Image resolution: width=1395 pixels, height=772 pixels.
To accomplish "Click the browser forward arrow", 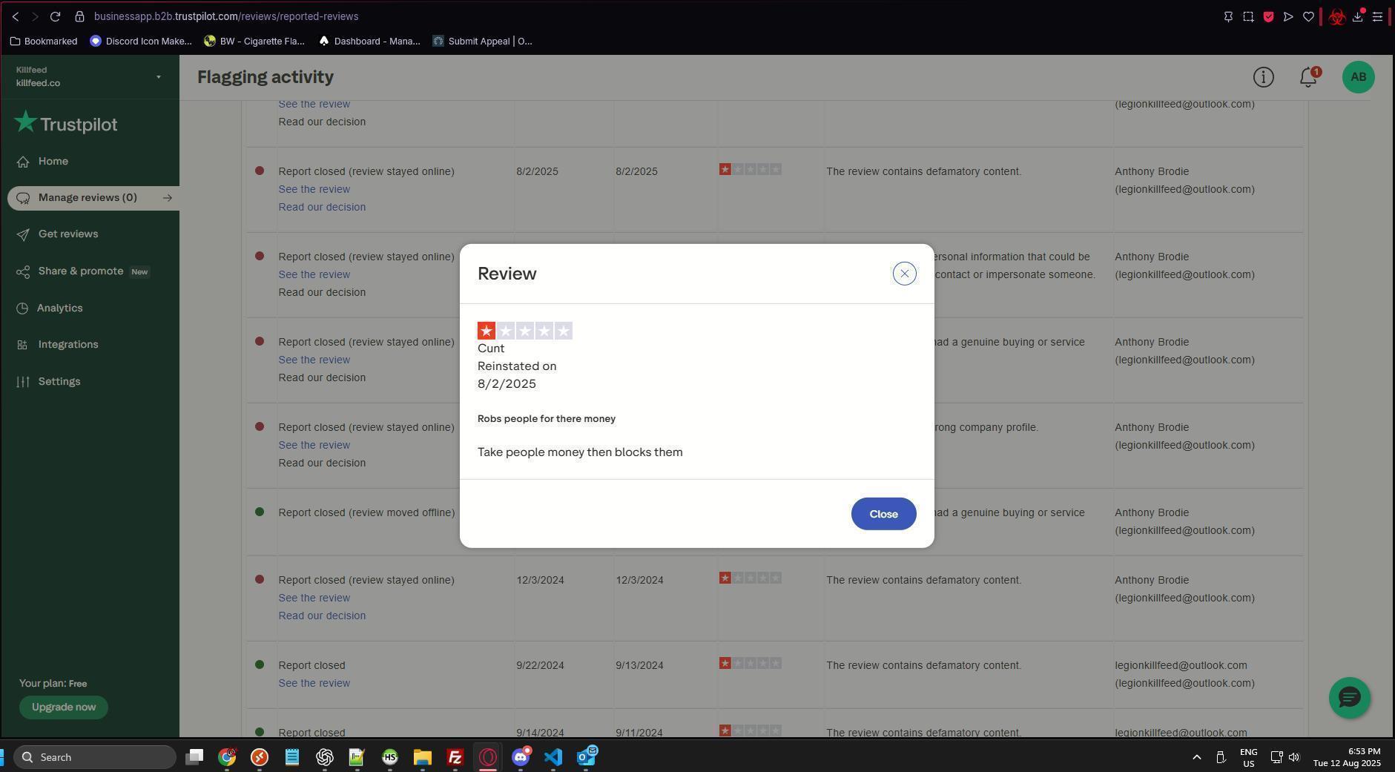I will point(35,16).
